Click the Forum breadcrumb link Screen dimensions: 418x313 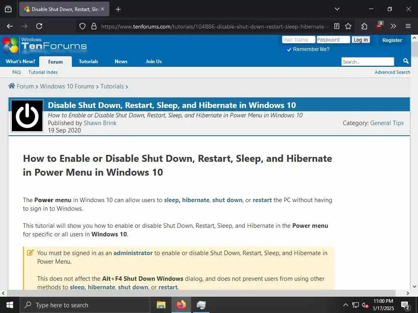[x=25, y=86]
